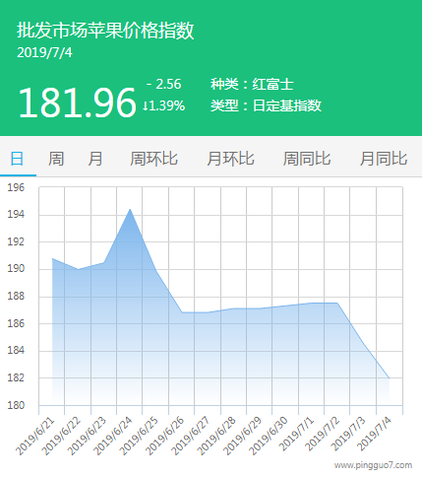Open the 周同比 tab
422x477 pixels.
(307, 159)
